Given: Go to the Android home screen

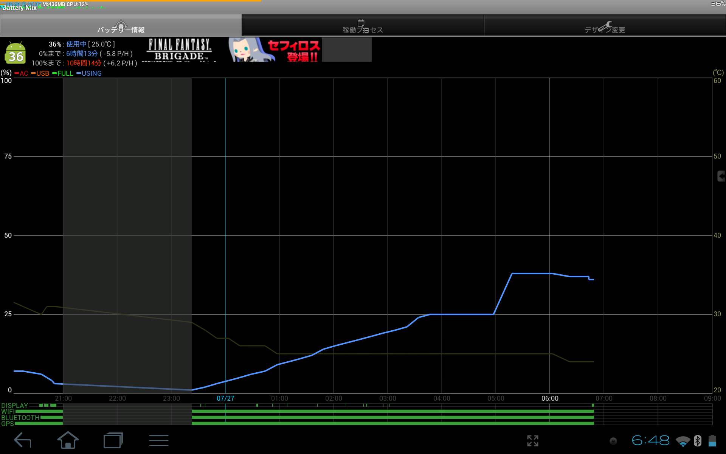Looking at the screenshot, I should (68, 440).
